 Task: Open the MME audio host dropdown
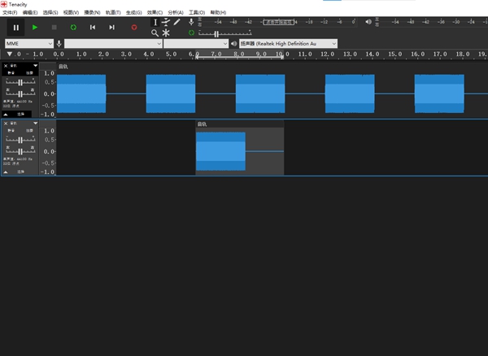(x=29, y=44)
